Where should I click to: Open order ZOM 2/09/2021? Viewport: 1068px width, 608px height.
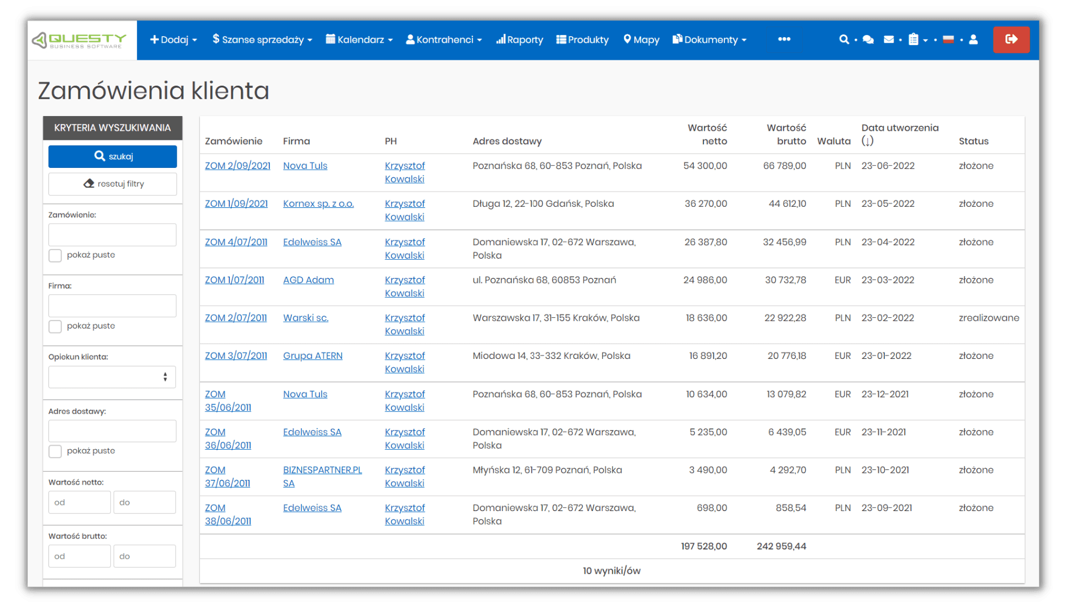(x=238, y=166)
